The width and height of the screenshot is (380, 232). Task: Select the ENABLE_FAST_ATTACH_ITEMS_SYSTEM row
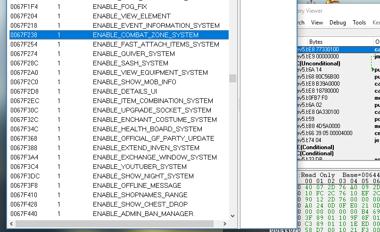coord(119,44)
